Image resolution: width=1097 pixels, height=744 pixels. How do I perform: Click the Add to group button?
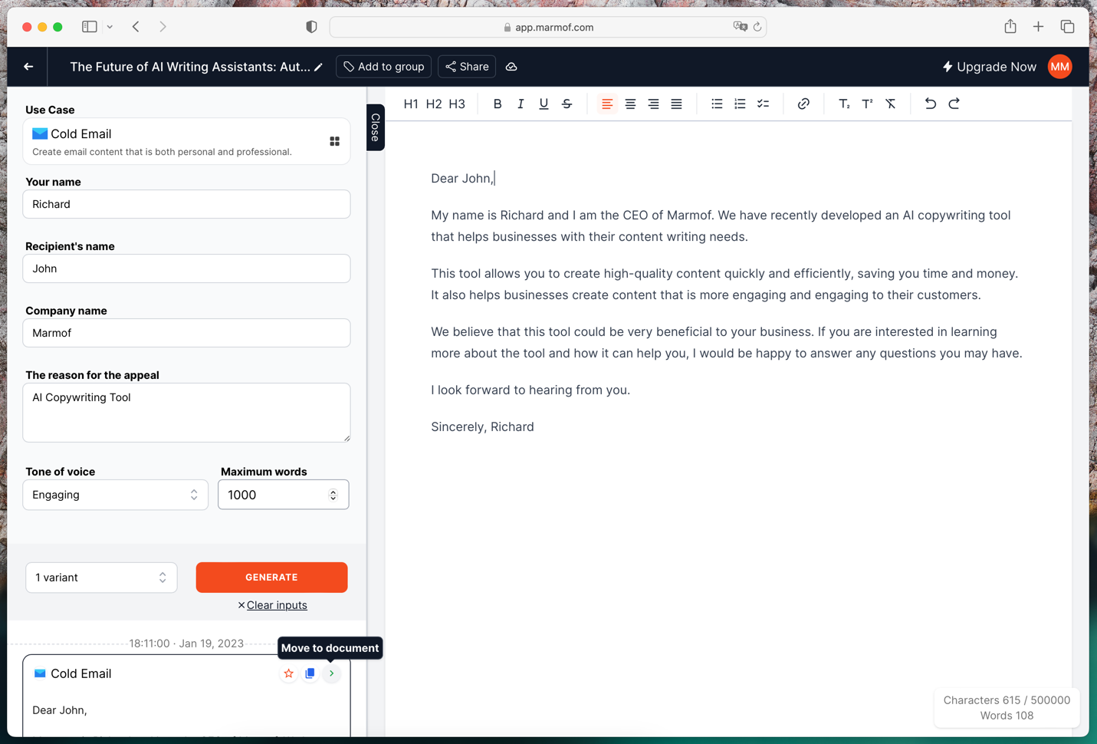(x=383, y=67)
